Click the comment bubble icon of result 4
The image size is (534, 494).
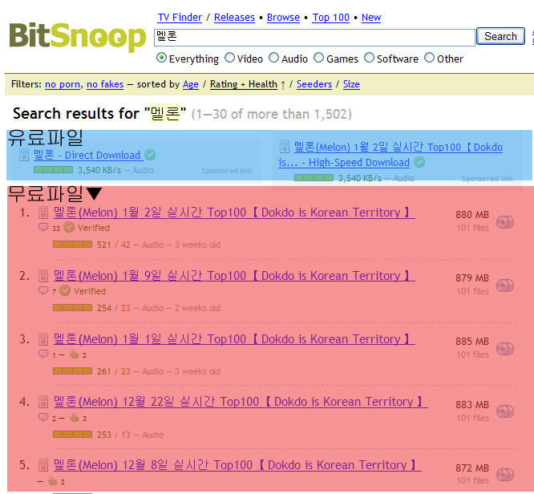point(43,417)
